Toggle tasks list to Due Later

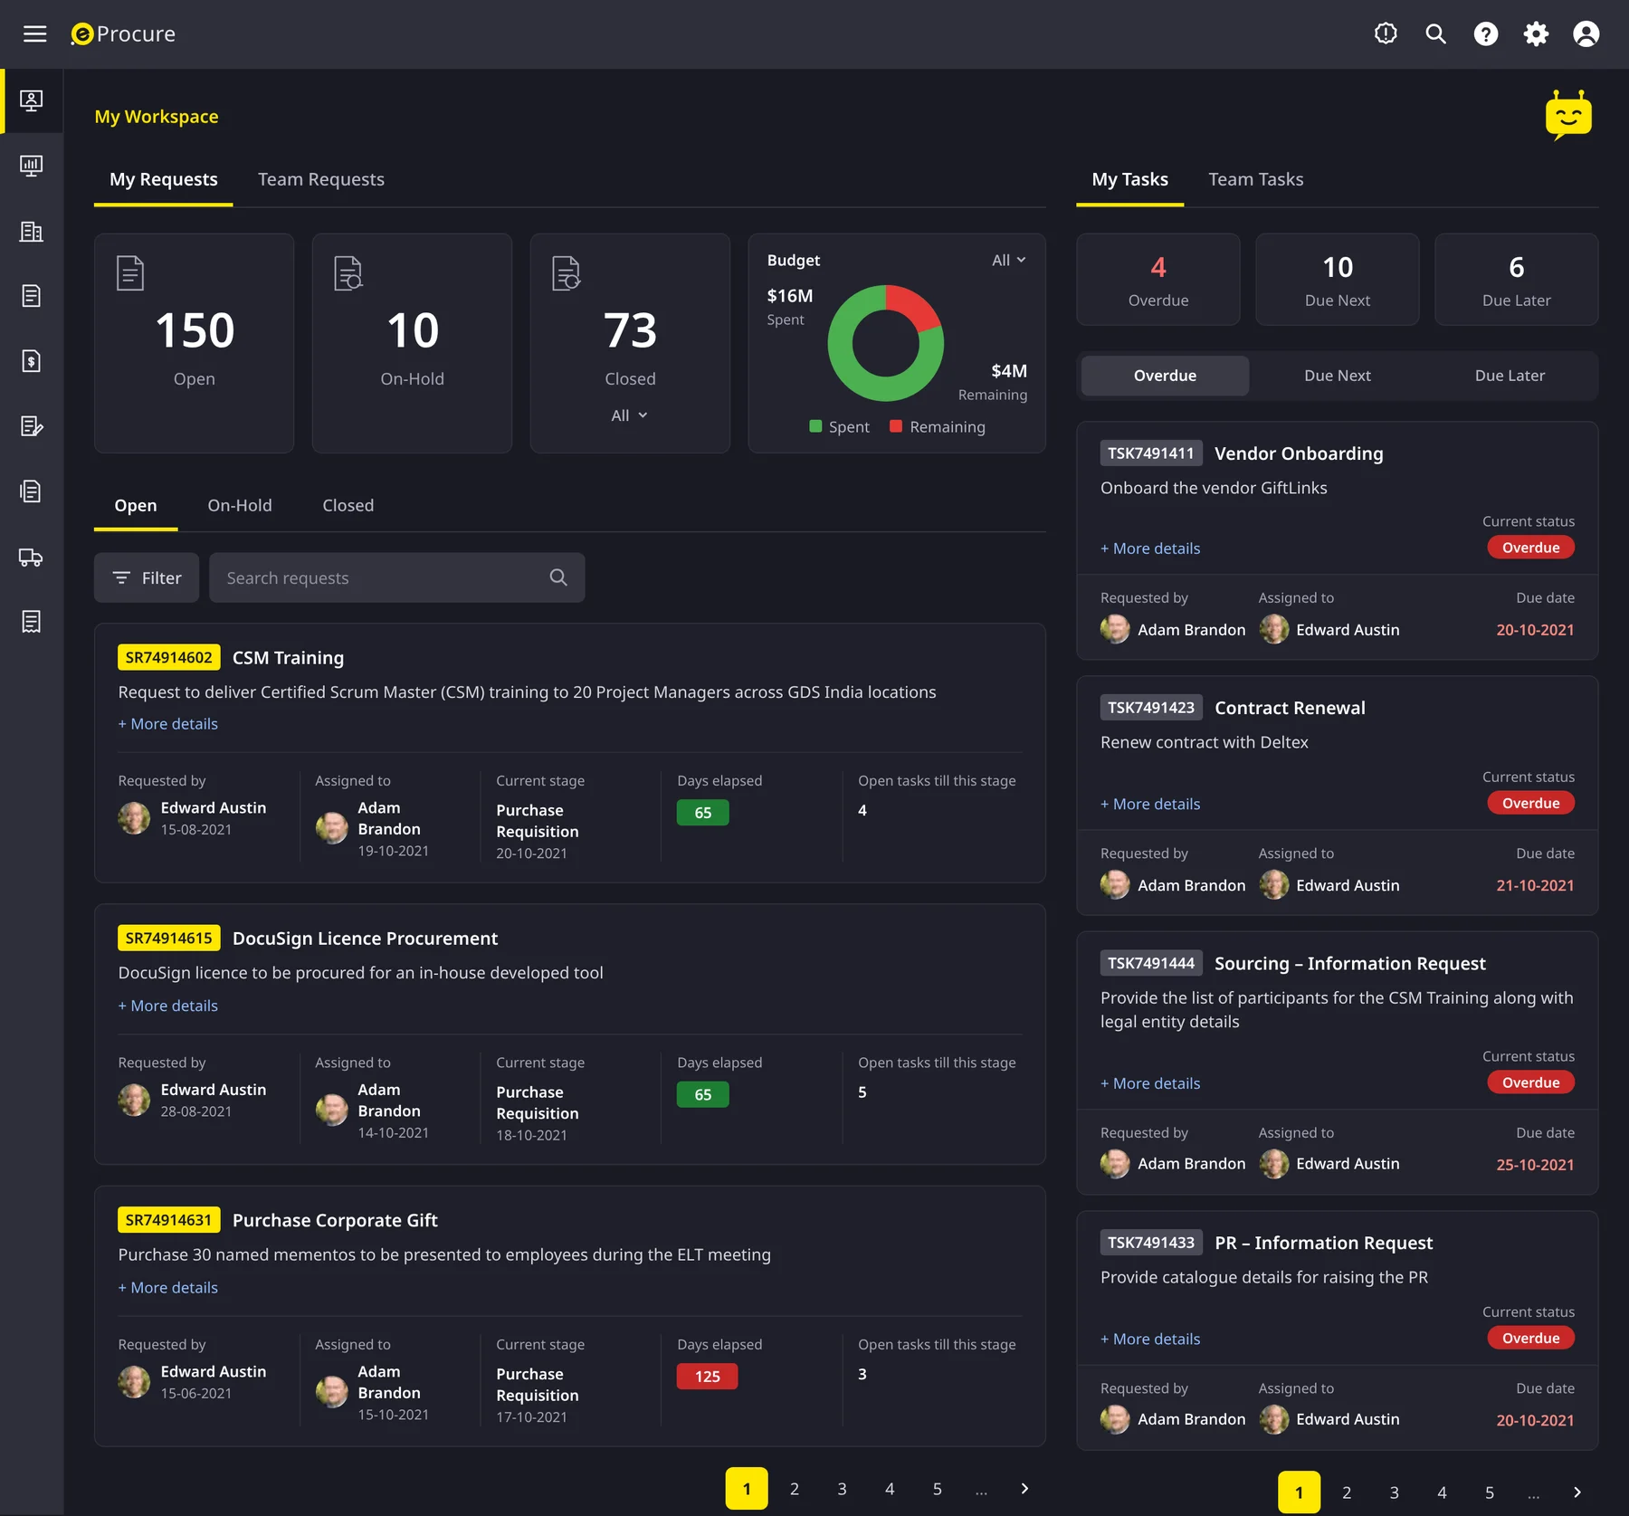pos(1510,376)
